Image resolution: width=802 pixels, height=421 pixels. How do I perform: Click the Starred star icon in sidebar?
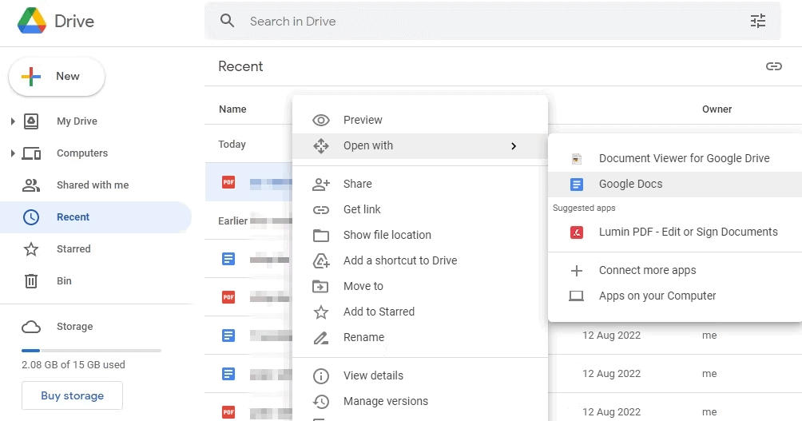point(31,249)
